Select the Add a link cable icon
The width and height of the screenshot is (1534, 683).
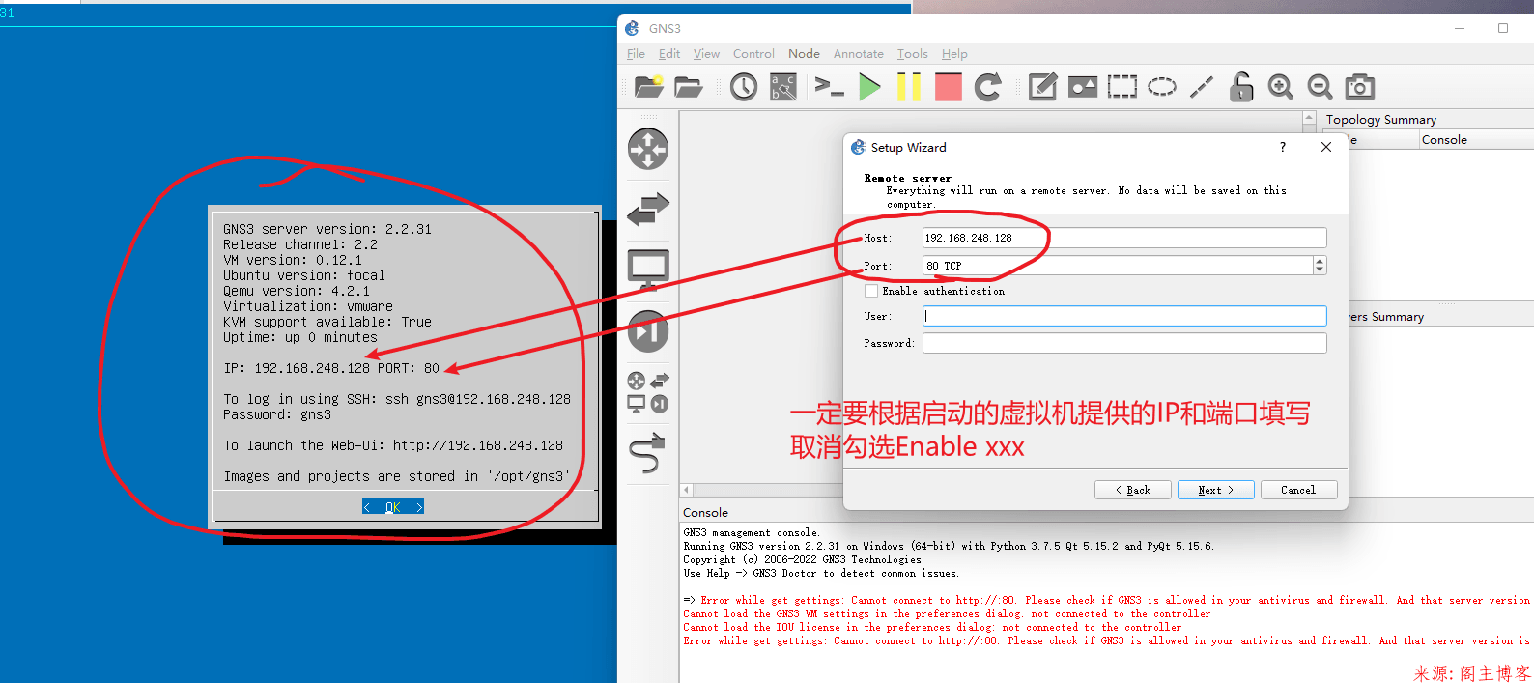[x=648, y=453]
